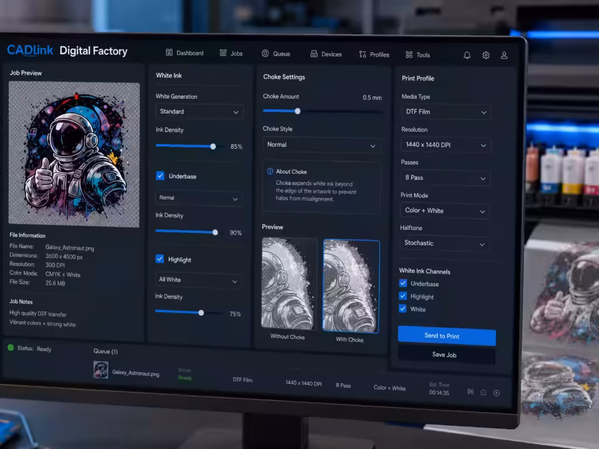599x449 pixels.
Task: Click the Profiles icon in navigation
Action: 363,54
